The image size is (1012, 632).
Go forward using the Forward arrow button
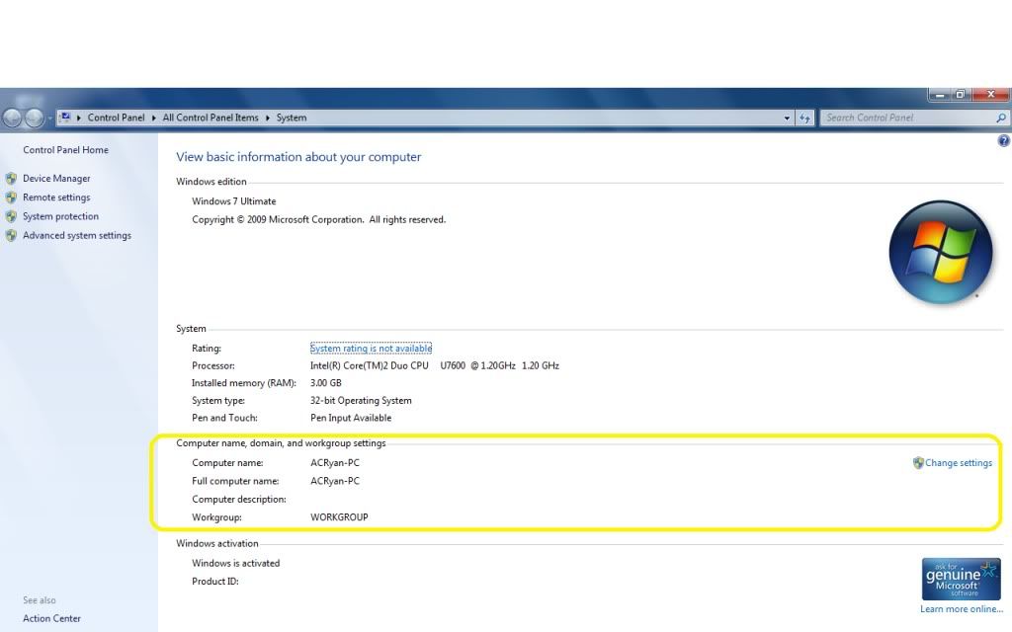tap(34, 118)
